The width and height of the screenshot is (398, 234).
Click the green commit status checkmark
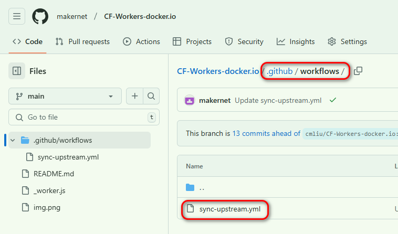coord(332,100)
